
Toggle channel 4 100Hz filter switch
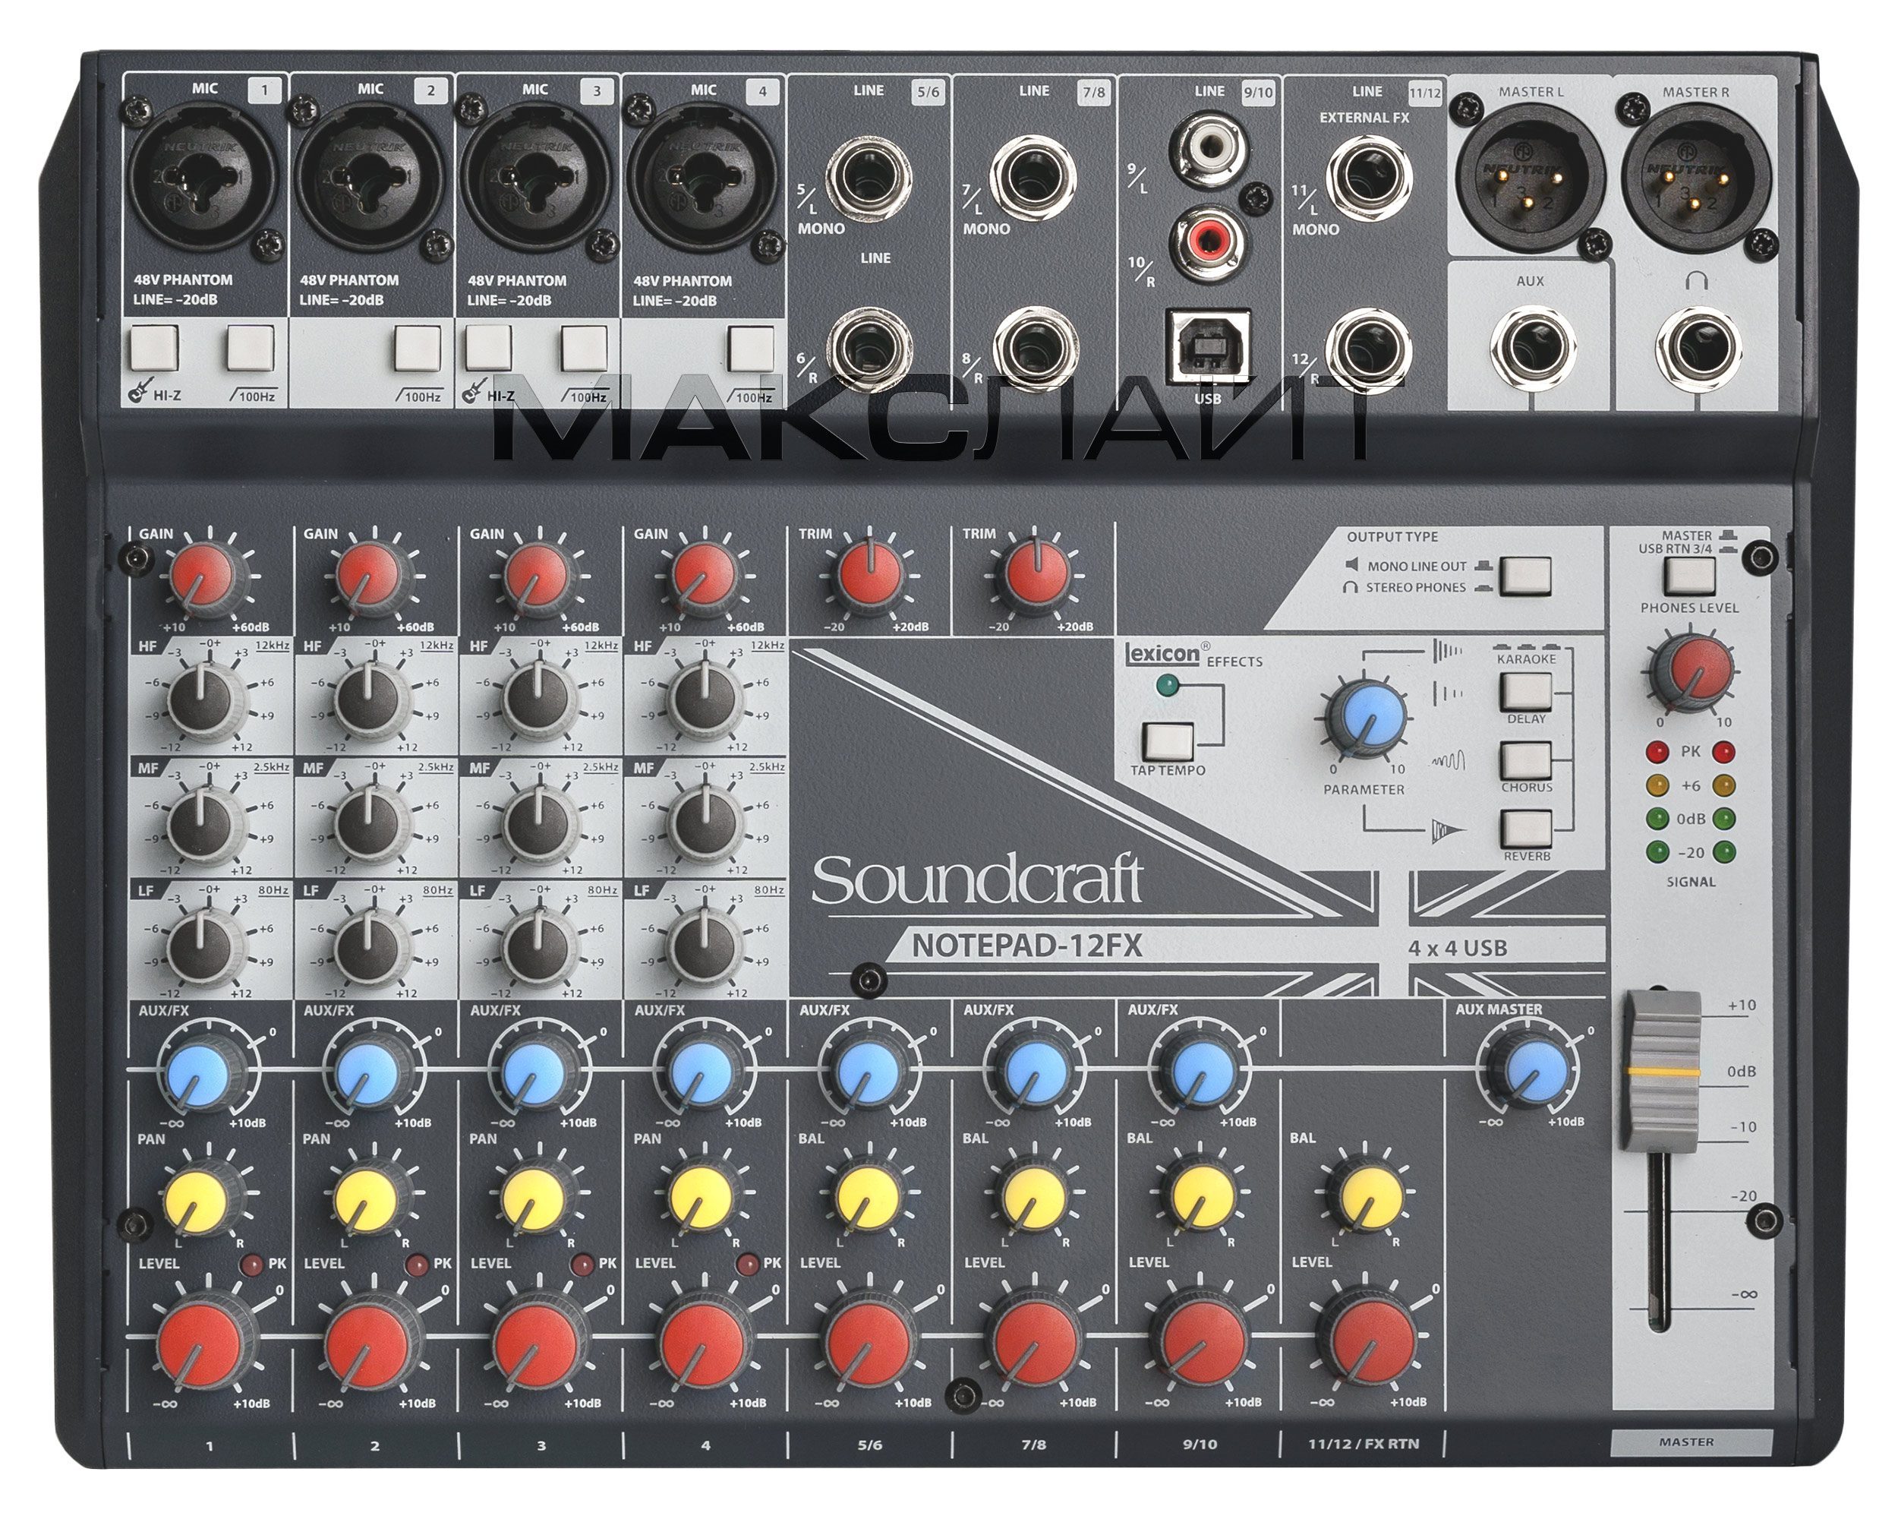click(x=751, y=348)
